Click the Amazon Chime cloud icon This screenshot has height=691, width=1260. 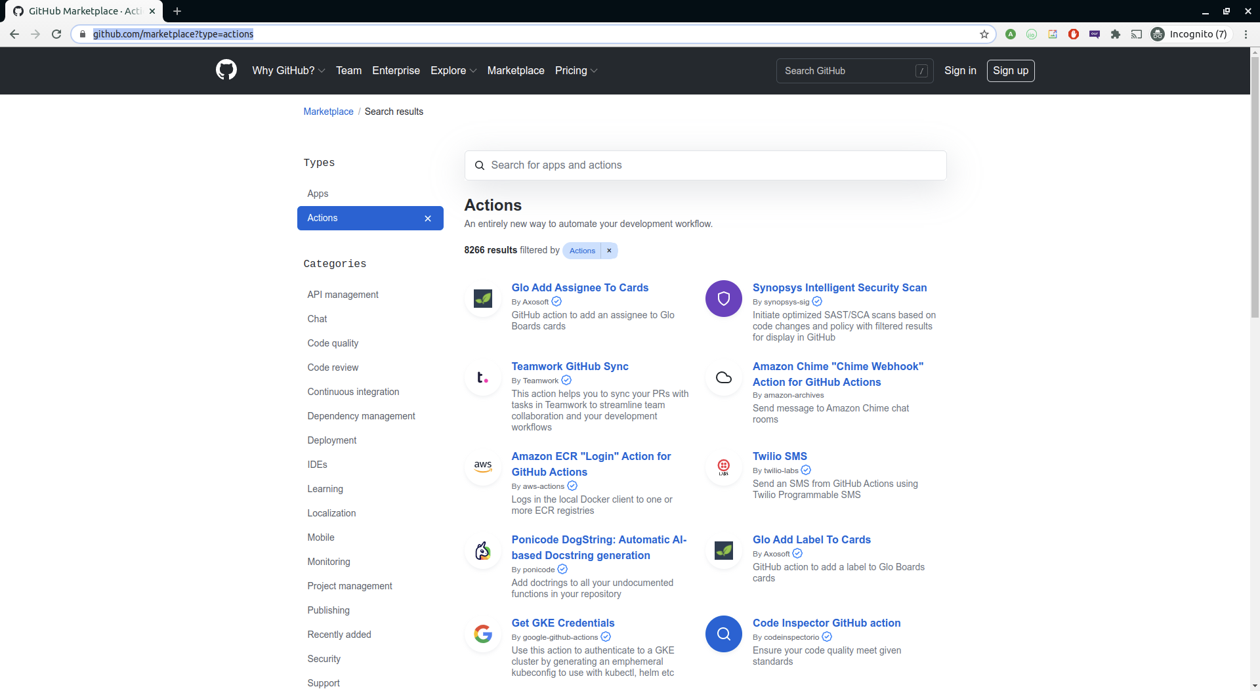[724, 377]
